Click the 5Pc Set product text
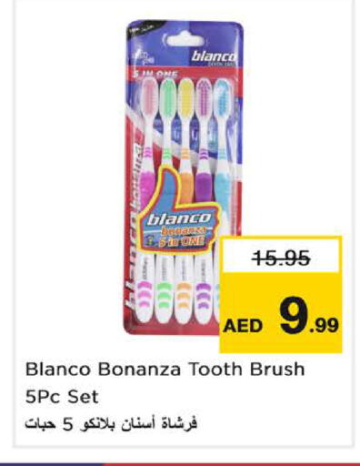This screenshot has height=466, width=360. (62, 397)
